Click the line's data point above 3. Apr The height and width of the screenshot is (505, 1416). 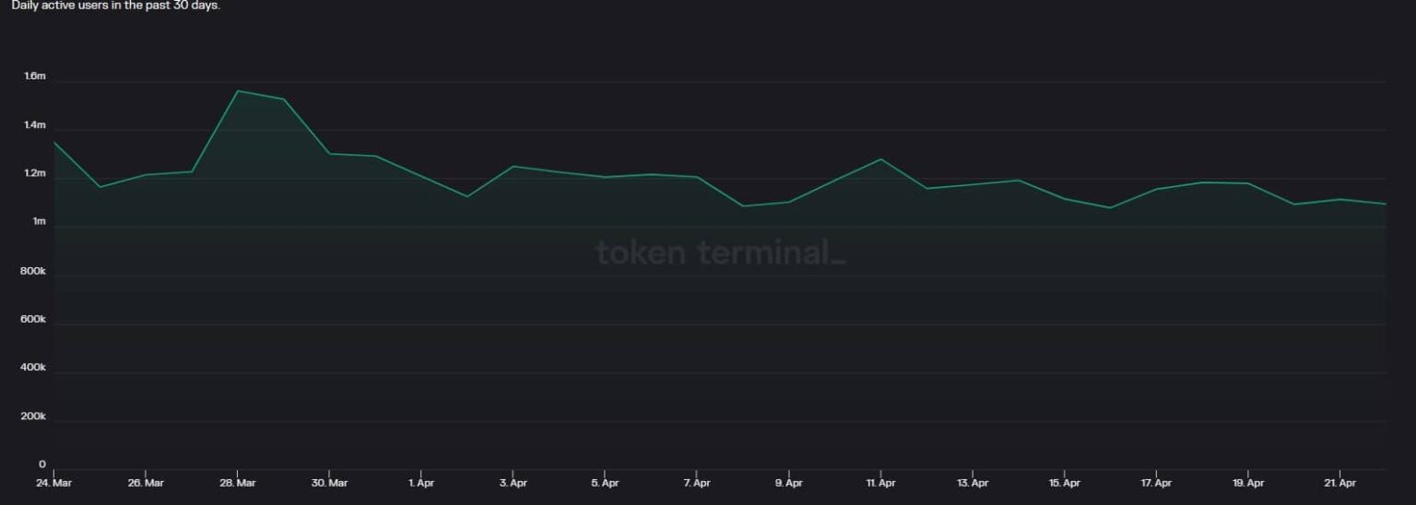pos(513,167)
